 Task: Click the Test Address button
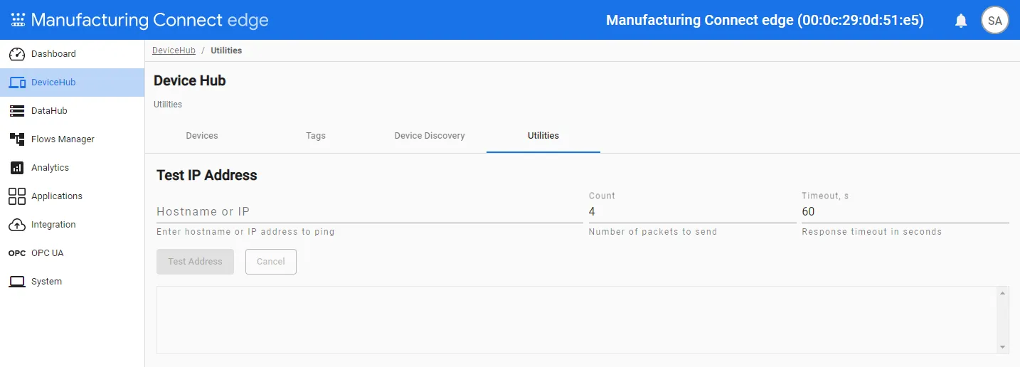point(195,262)
